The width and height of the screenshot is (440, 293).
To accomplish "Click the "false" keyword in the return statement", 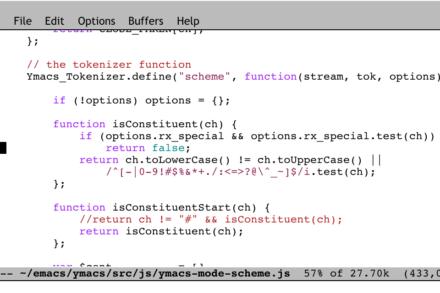I will [x=168, y=148].
